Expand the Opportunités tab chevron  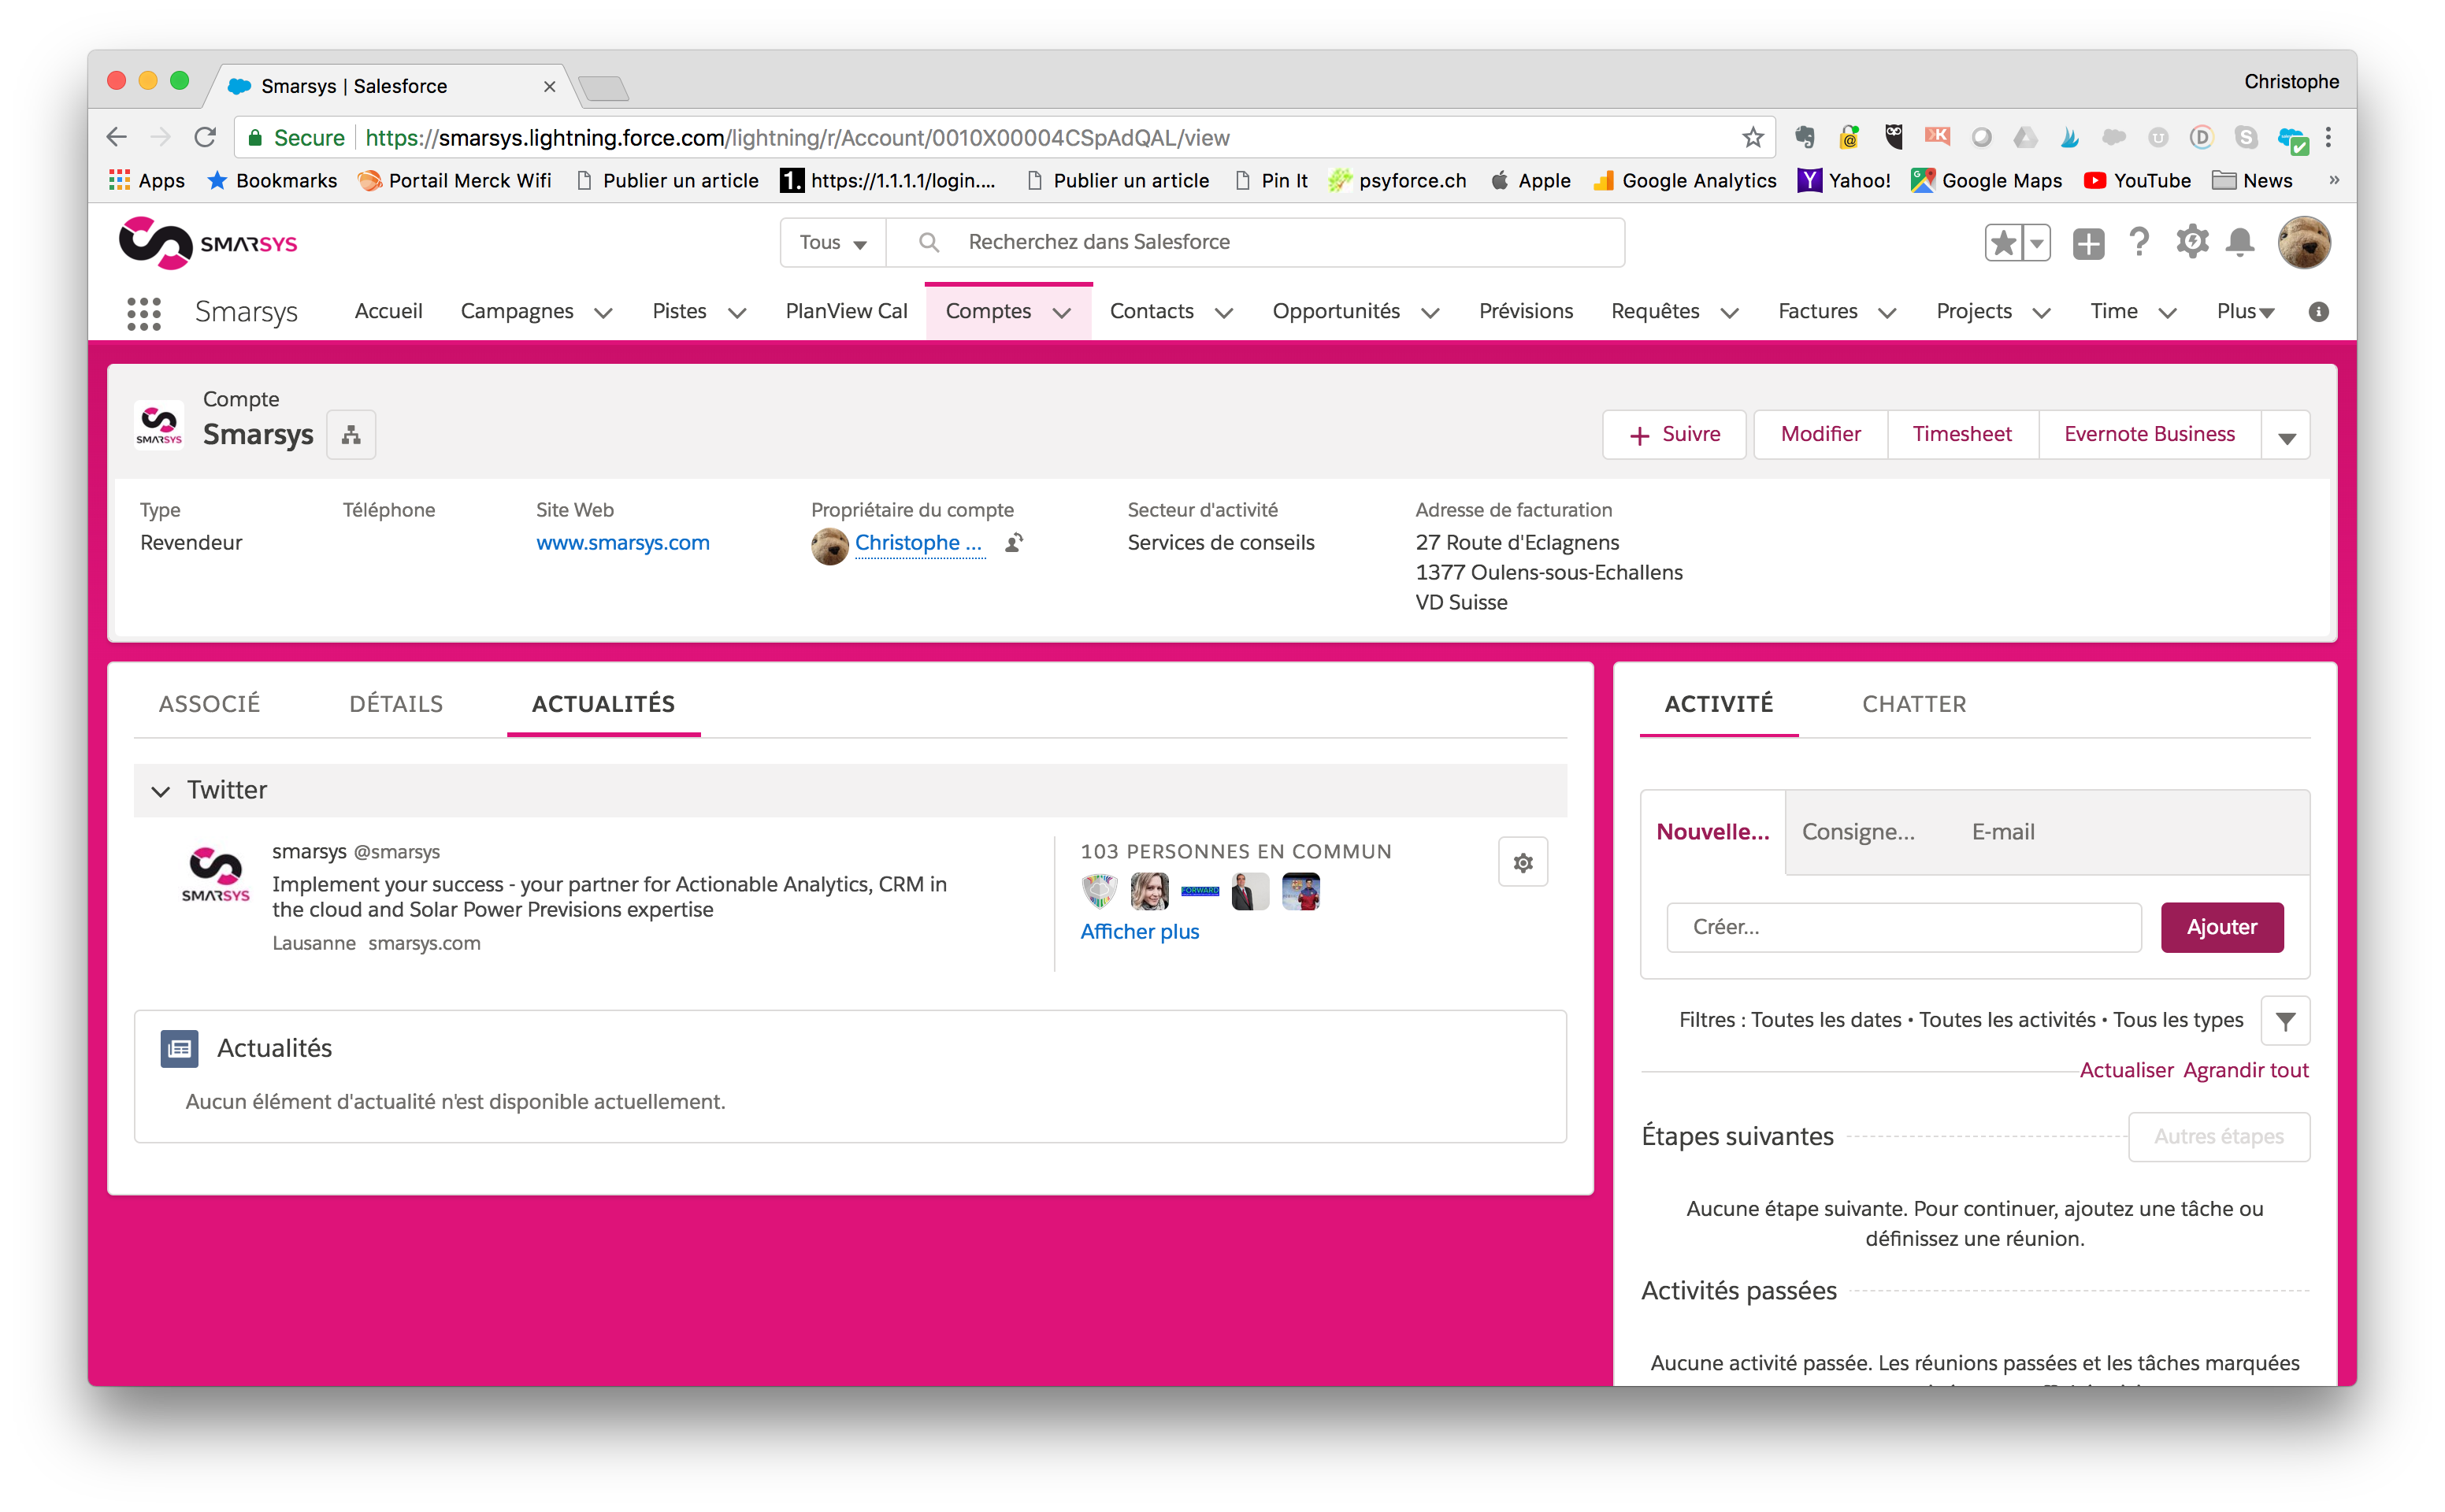pyautogui.click(x=1430, y=313)
